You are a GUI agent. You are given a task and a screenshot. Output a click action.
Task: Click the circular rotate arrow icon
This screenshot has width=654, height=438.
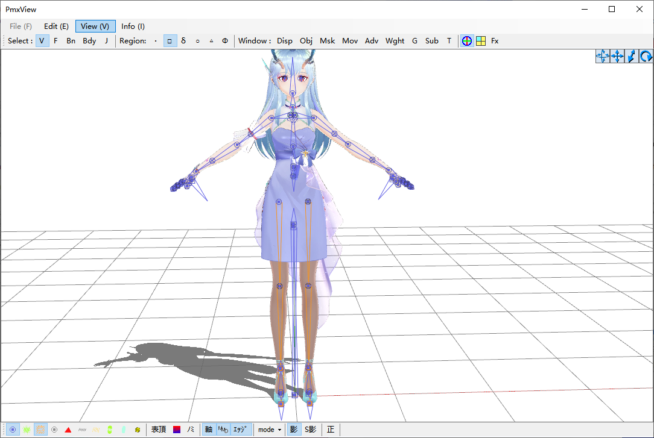coord(646,56)
